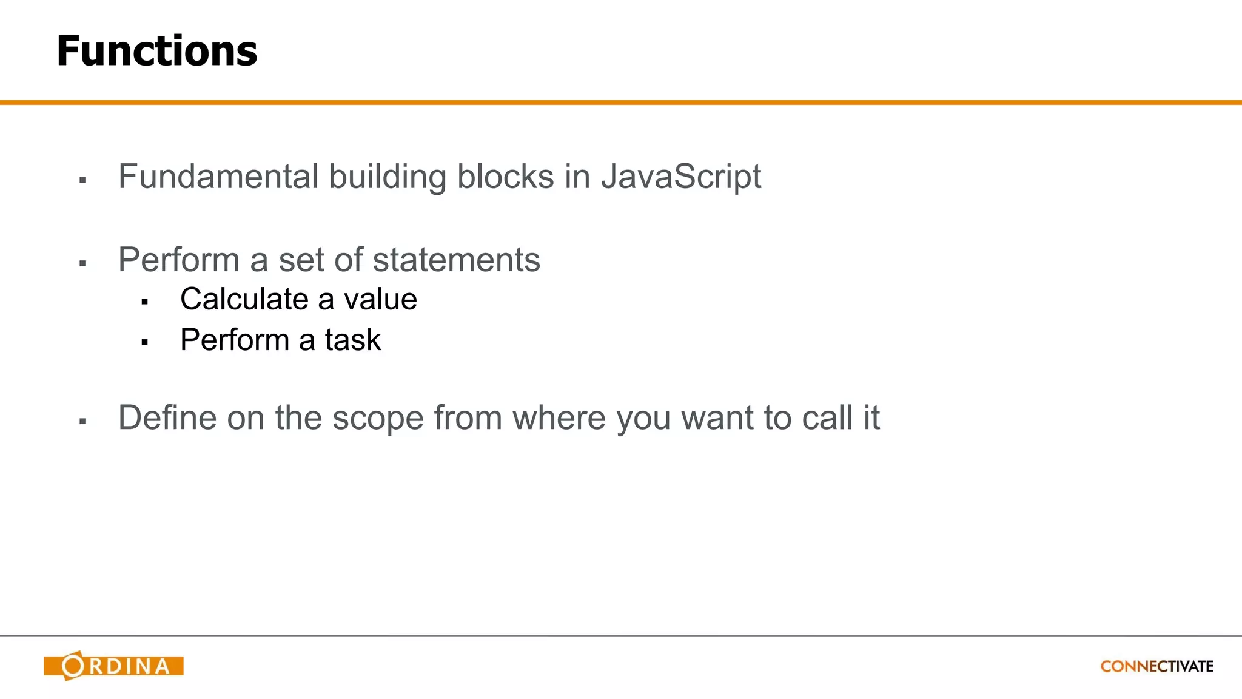Click the words 'call it' ending last bullet
This screenshot has height=699, width=1242.
841,417
